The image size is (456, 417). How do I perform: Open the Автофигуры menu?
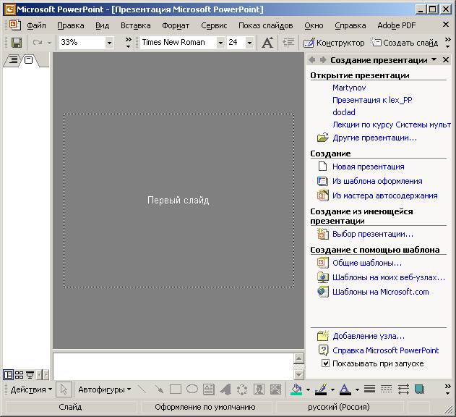[x=104, y=389]
